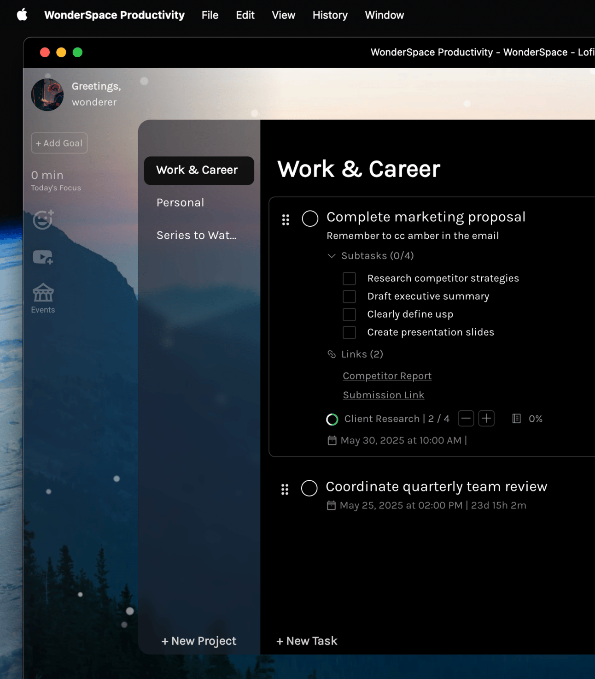
Task: Click the 0 min Today's Focus stat
Action: (56, 180)
